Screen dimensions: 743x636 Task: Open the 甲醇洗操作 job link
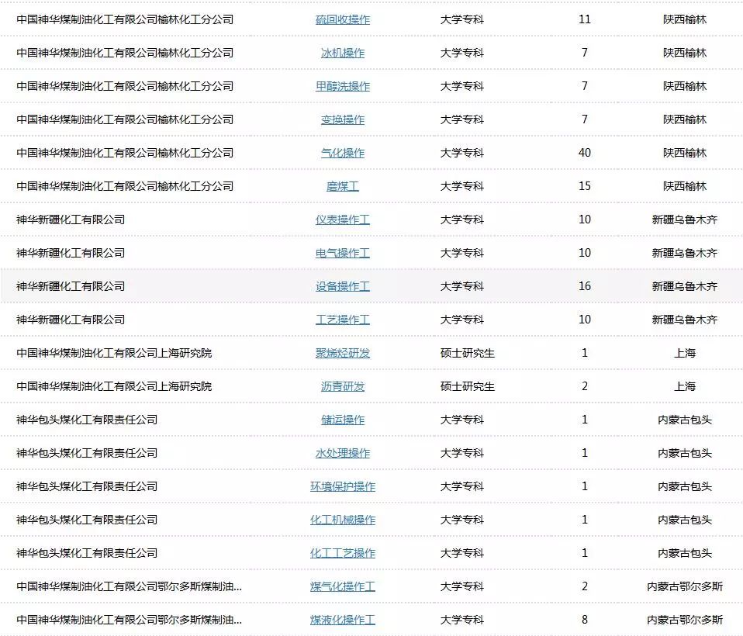pos(343,86)
